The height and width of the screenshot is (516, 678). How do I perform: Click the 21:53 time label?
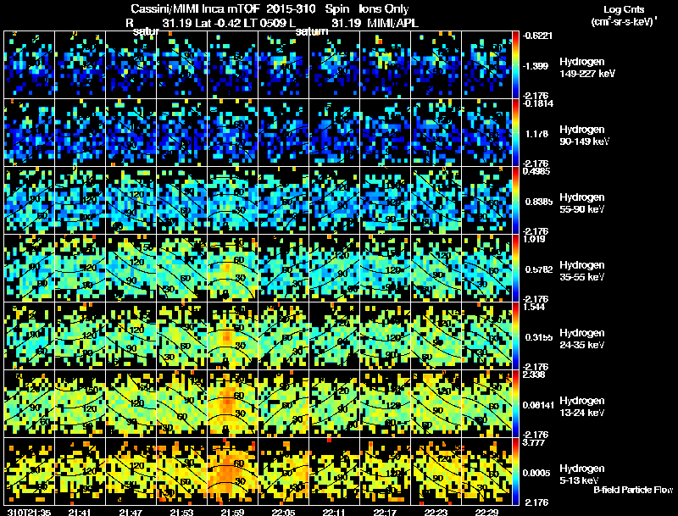[x=181, y=513]
